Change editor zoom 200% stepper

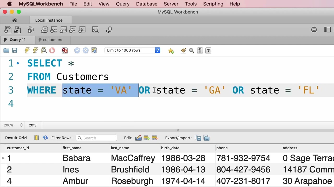21,125
